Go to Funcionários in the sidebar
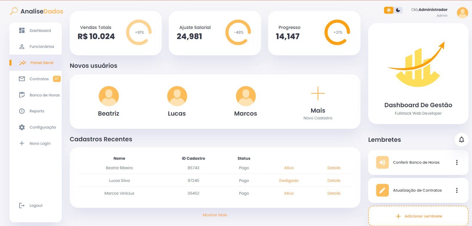The width and height of the screenshot is (472, 226). click(x=35, y=46)
